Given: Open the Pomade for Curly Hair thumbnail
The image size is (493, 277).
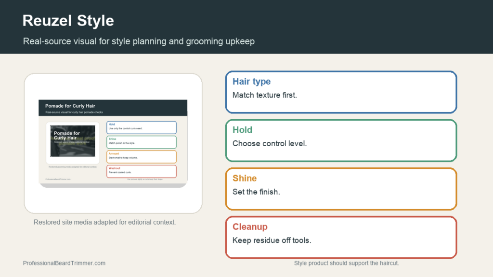Looking at the screenshot, I should pos(113,143).
